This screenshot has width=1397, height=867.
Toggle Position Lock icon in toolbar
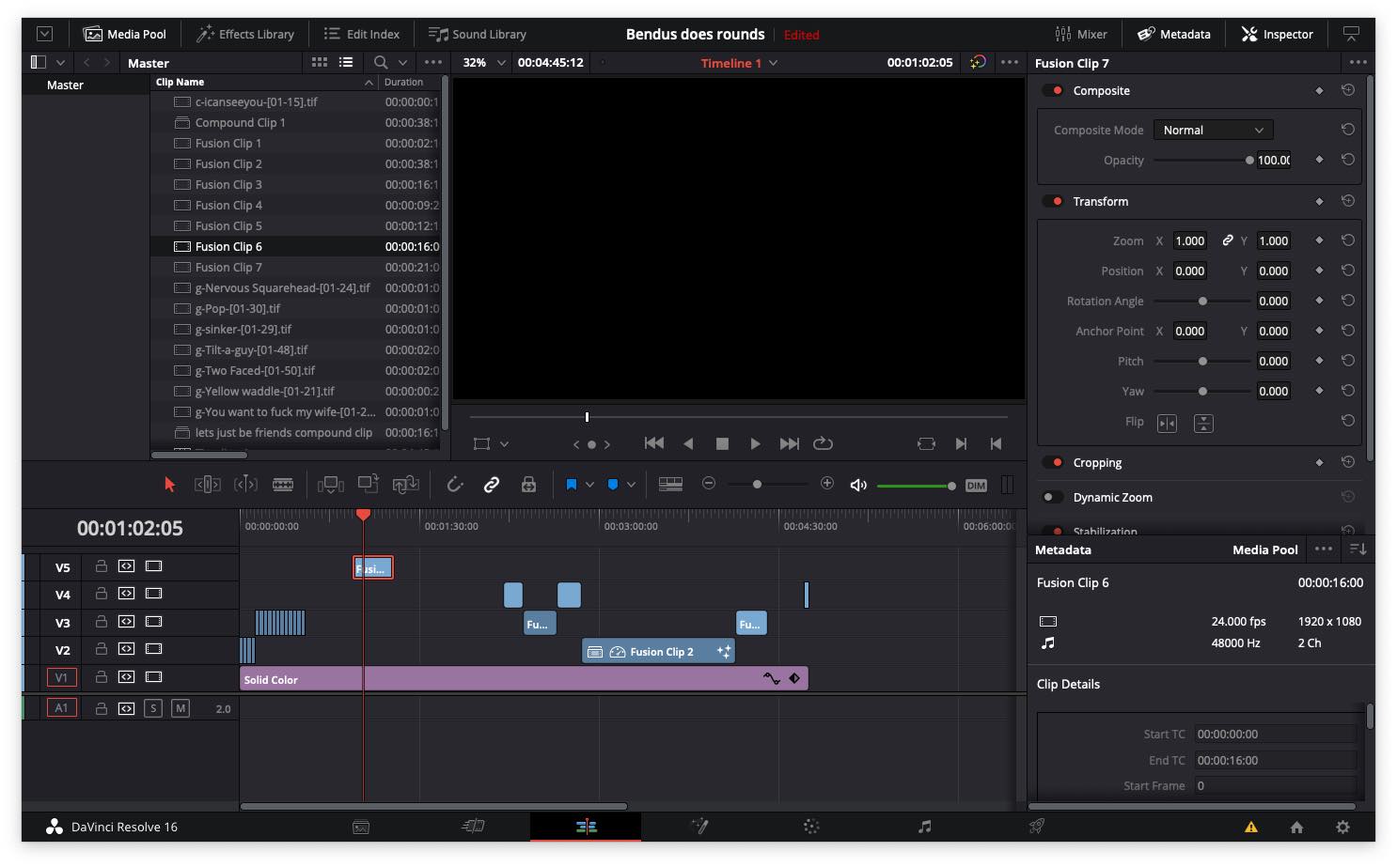(x=528, y=485)
